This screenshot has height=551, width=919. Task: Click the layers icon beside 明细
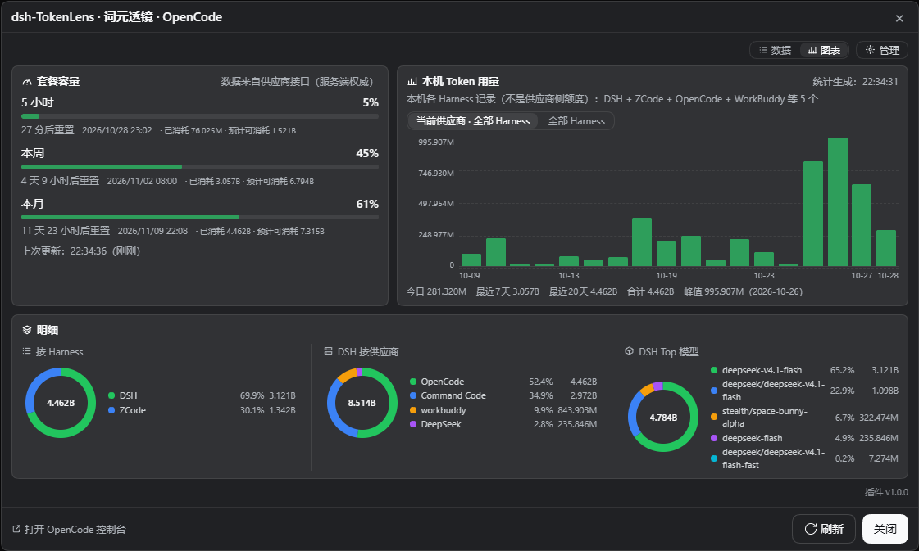[x=26, y=330]
